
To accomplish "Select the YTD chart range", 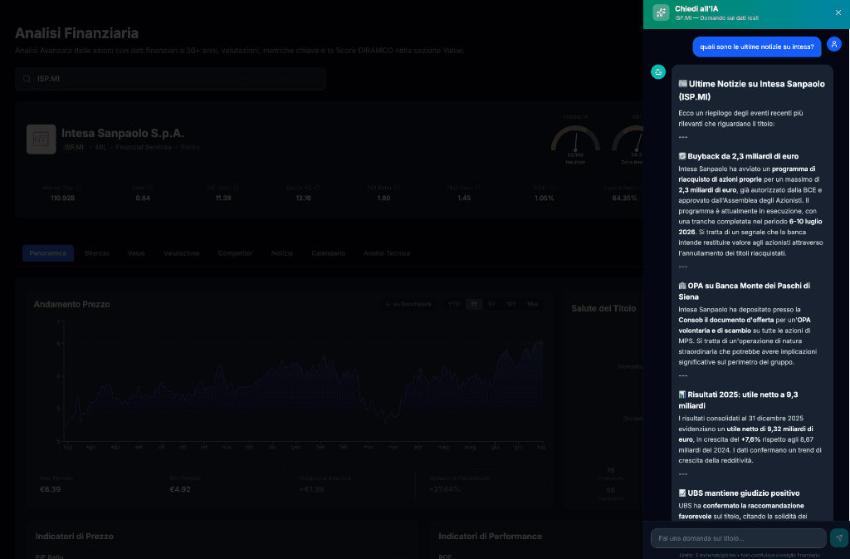I will 454,304.
